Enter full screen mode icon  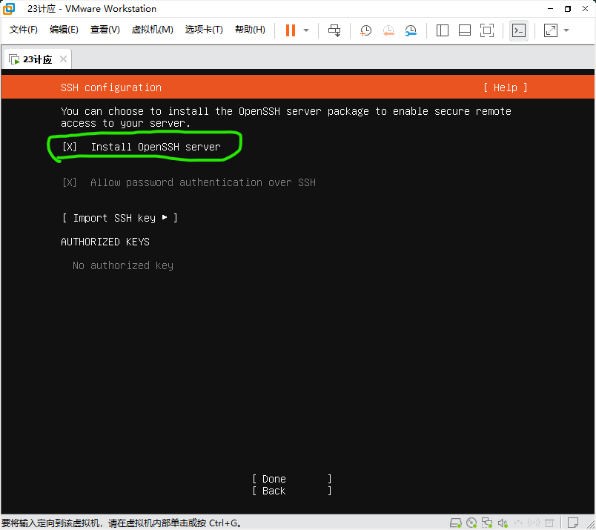pyautogui.click(x=487, y=30)
